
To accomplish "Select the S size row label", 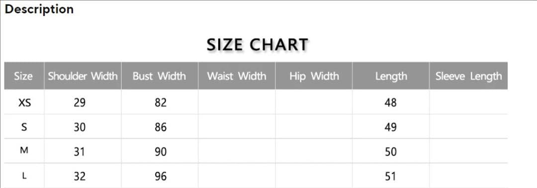I will click(24, 127).
